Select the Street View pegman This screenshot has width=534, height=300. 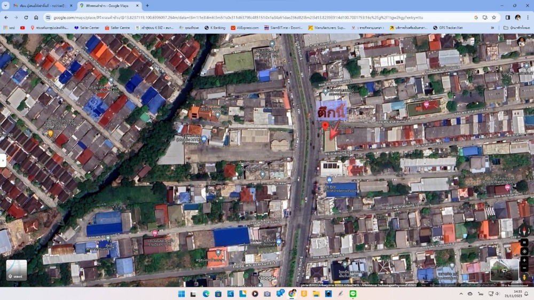click(524, 277)
